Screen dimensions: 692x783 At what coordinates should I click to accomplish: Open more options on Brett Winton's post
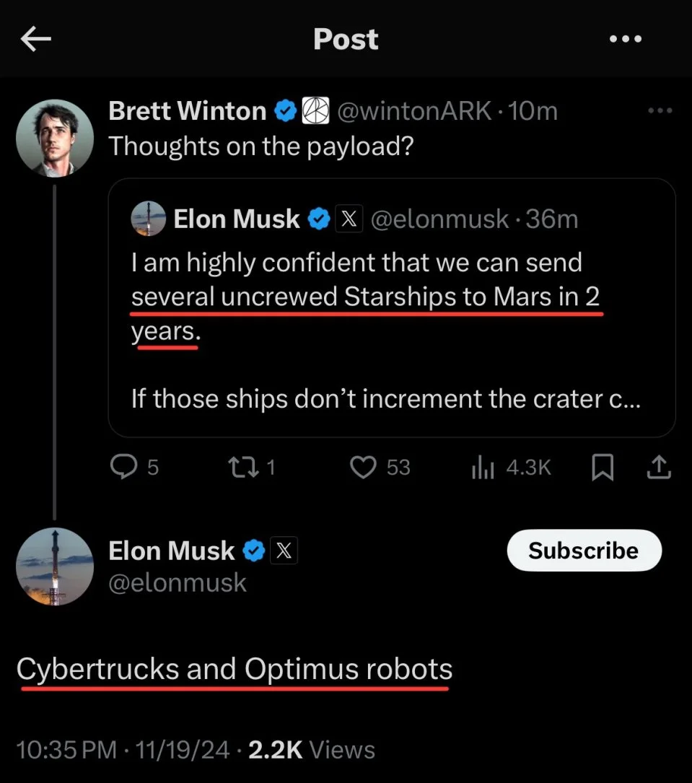click(660, 111)
